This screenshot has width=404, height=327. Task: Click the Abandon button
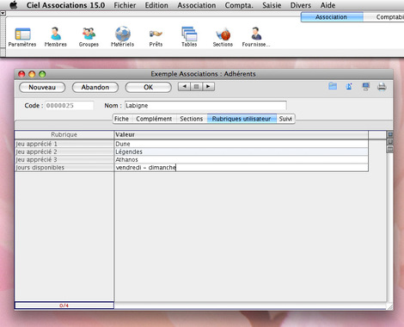(95, 87)
